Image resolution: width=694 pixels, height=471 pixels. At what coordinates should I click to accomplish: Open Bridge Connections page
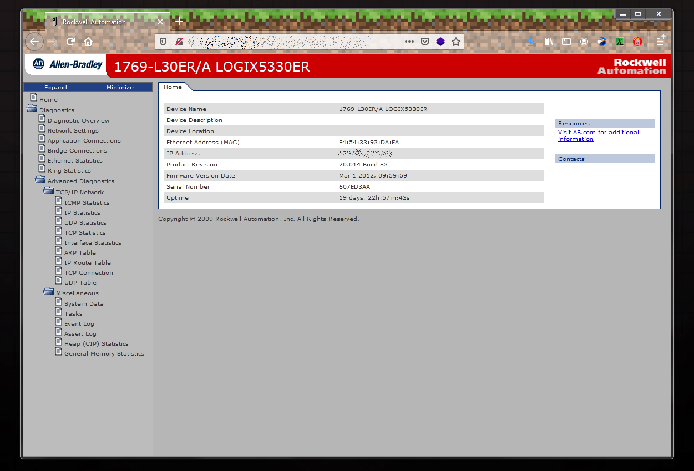(x=77, y=150)
